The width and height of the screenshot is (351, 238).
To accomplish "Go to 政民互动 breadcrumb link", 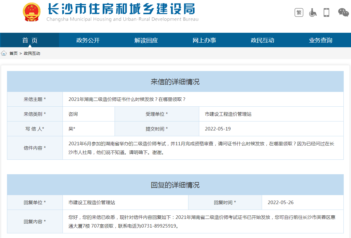I will click(x=32, y=54).
